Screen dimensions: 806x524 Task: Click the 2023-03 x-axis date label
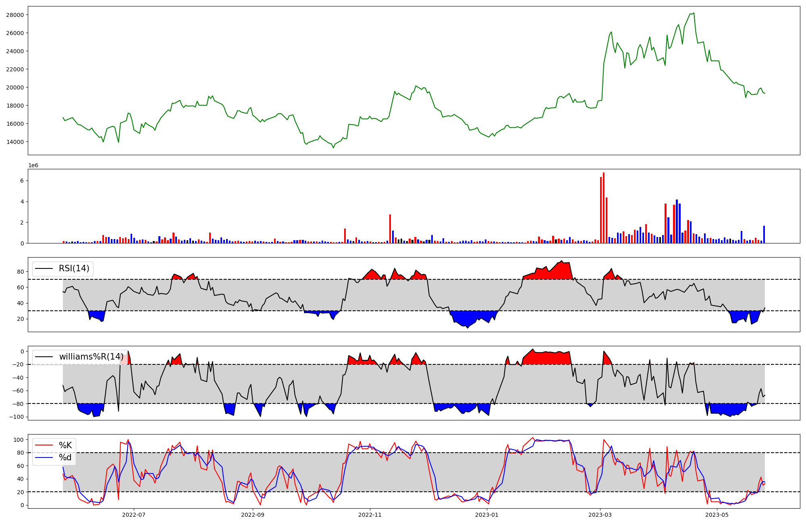(600, 515)
